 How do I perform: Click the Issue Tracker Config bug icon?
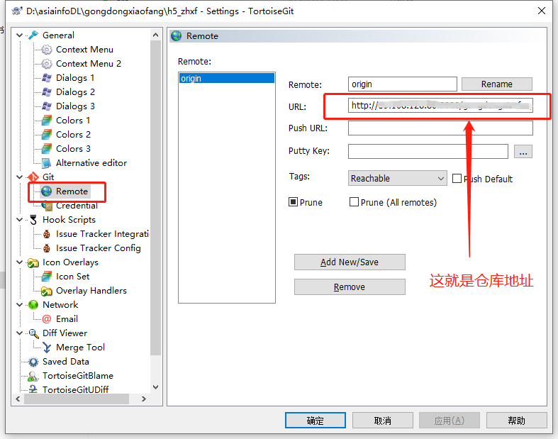point(47,248)
